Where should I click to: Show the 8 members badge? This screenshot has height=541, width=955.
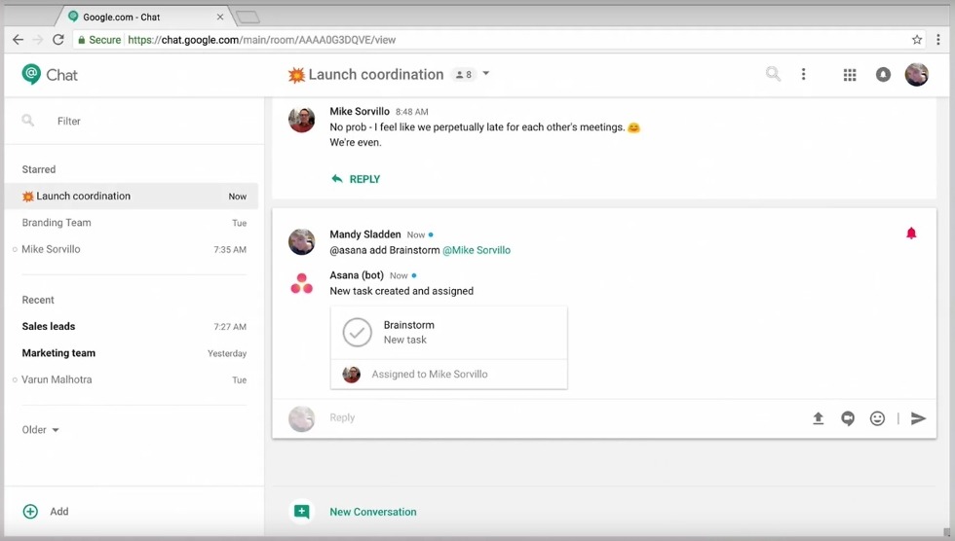pos(464,74)
